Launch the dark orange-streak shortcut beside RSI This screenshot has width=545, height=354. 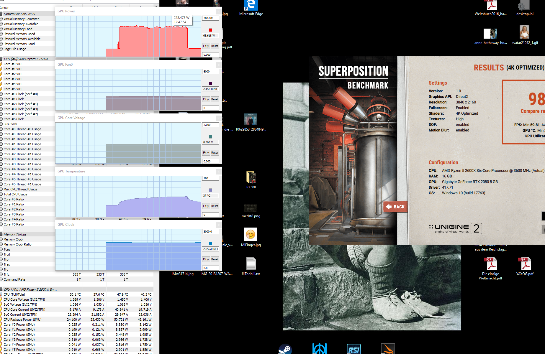point(388,349)
